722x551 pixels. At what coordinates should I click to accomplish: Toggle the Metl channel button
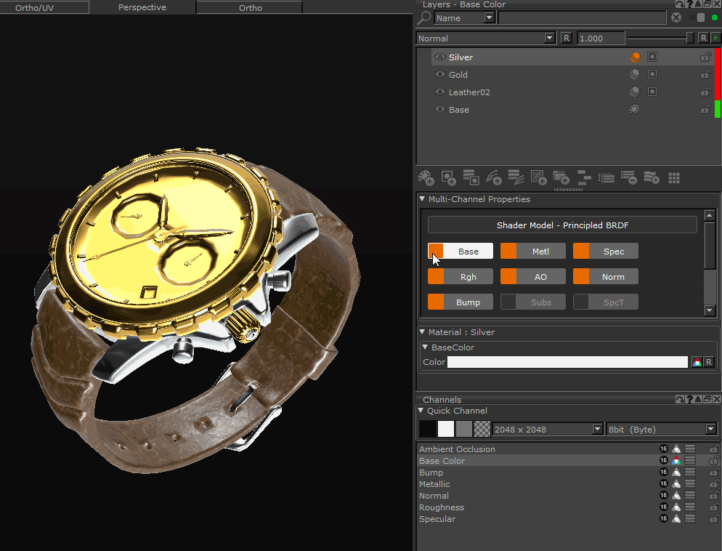(533, 252)
